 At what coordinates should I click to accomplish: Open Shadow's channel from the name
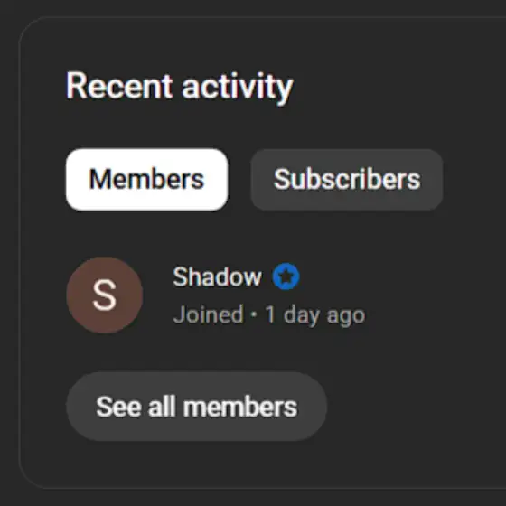pyautogui.click(x=217, y=276)
